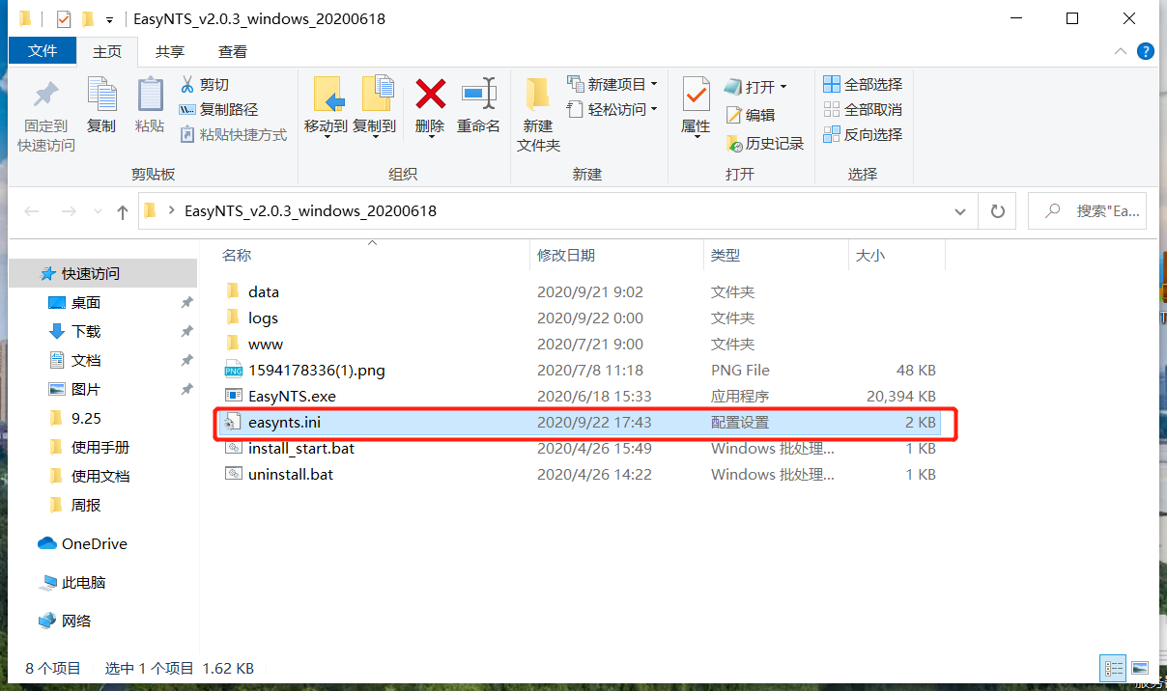Switch to Details view icon

(1114, 668)
